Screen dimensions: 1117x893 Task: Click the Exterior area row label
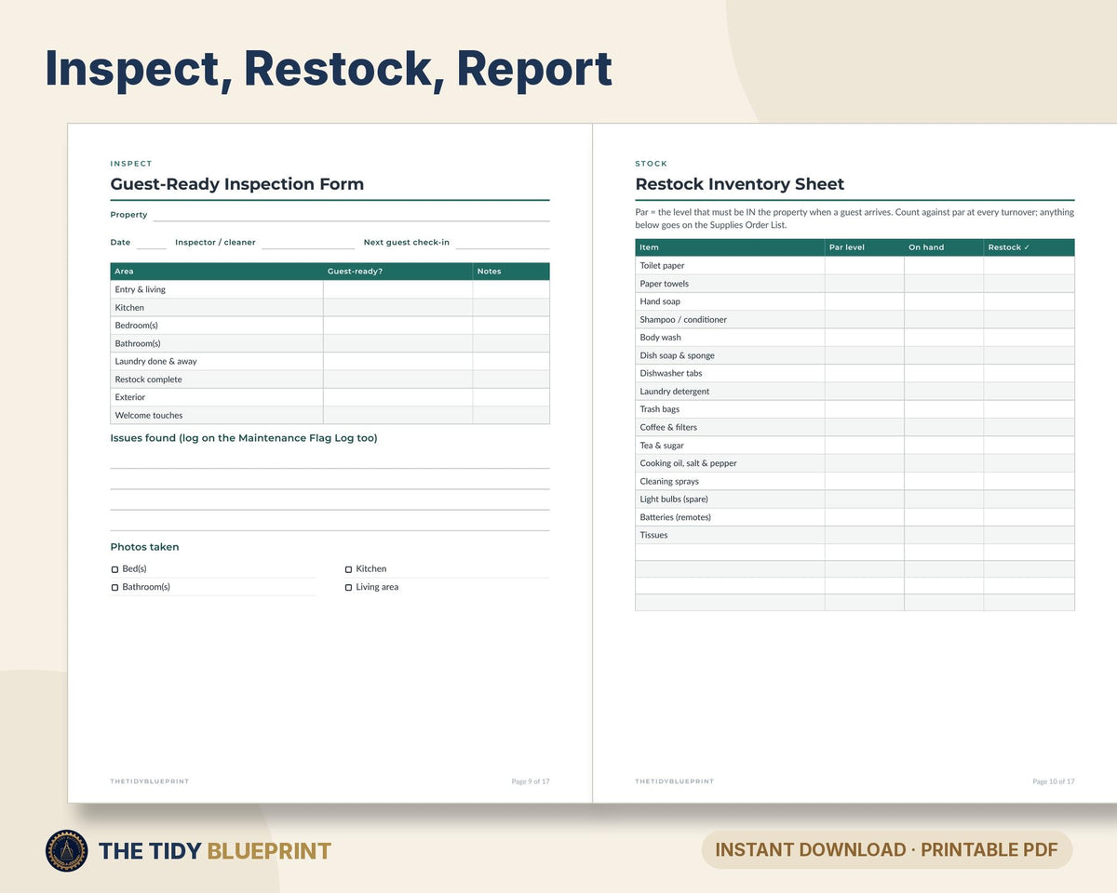(130, 397)
